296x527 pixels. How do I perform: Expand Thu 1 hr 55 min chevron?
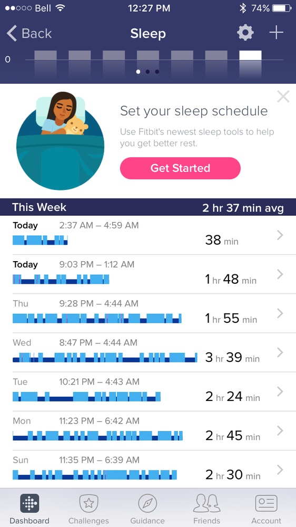point(280,313)
